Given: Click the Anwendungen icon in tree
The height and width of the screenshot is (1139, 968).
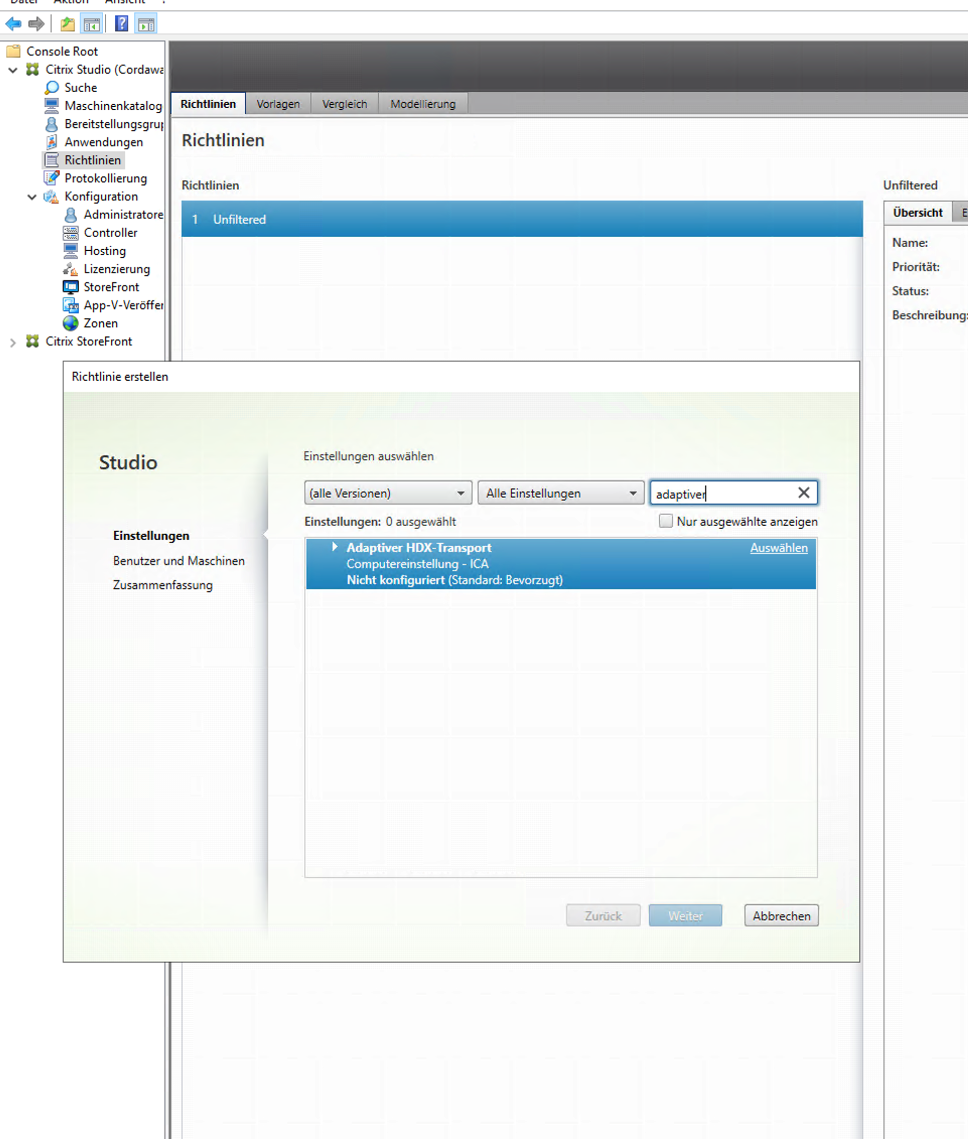Looking at the screenshot, I should [x=51, y=141].
